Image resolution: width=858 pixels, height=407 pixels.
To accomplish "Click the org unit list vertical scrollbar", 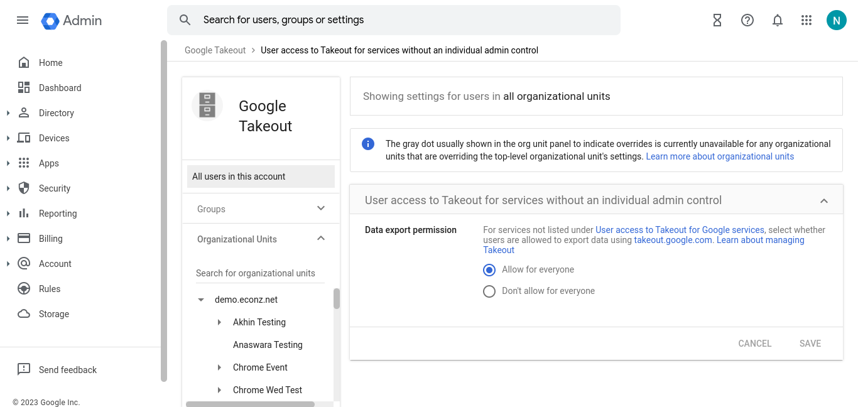I will coord(337,298).
